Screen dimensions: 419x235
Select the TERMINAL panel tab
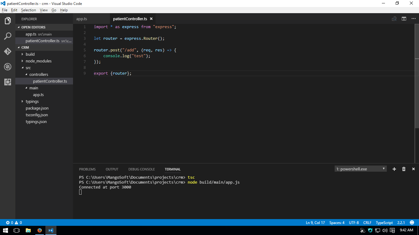173,169
